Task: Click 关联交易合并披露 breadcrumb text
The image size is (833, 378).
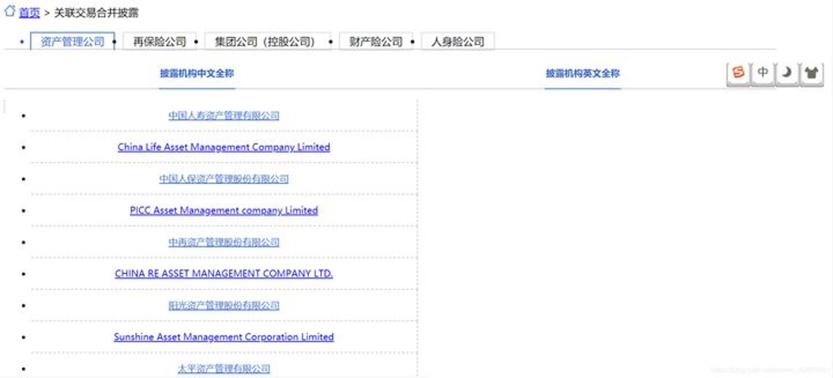Action: (x=96, y=13)
